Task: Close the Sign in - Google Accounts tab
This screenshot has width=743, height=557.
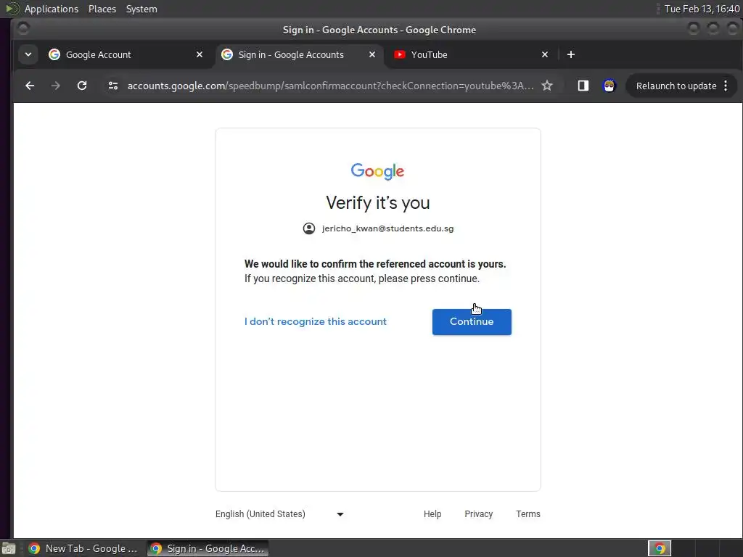Action: pos(372,54)
